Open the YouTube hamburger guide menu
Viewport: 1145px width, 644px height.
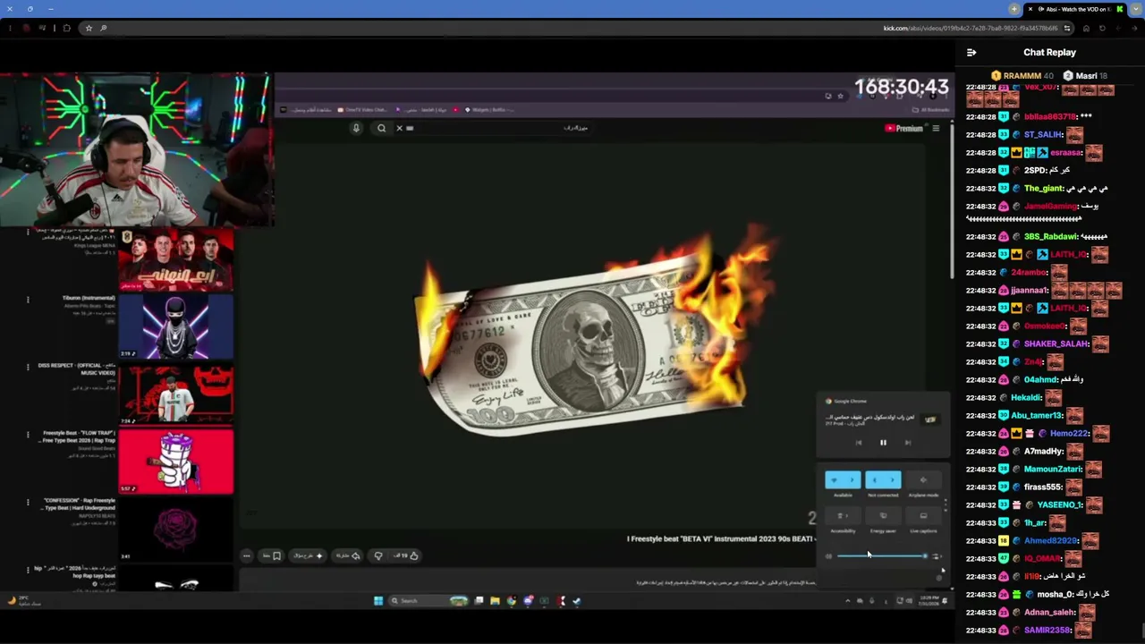pos(936,128)
